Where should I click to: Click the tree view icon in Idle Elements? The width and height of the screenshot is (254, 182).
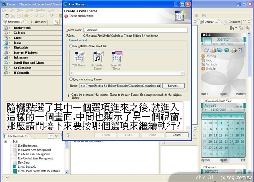[x=57, y=136]
